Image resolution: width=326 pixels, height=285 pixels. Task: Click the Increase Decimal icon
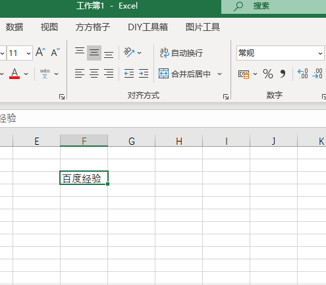(303, 74)
